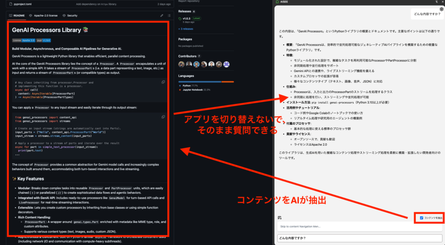Click the AISEE logo icon in the header
Screen dimensions: 445x245
(277, 2)
